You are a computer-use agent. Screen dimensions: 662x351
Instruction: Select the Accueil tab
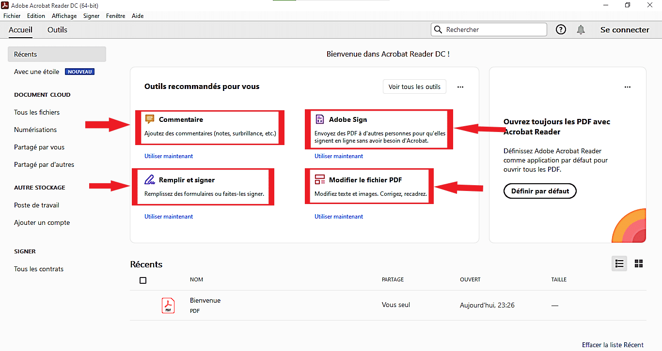tap(21, 29)
